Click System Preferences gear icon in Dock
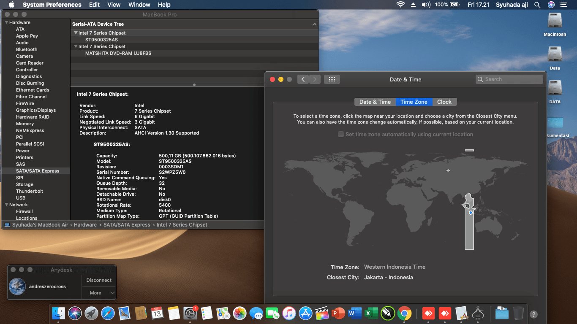 (191, 313)
